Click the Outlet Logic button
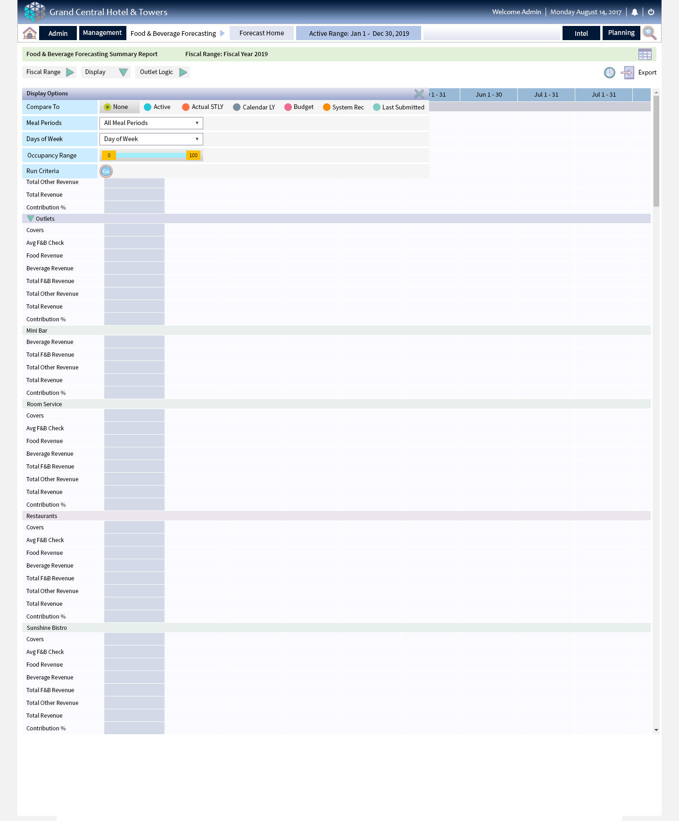679x821 pixels. 162,72
